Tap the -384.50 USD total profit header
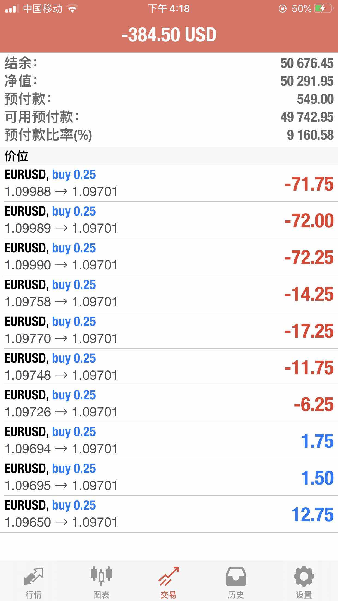 tap(169, 35)
